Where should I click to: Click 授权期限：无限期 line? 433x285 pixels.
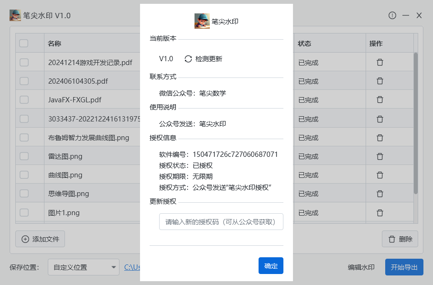186,176
